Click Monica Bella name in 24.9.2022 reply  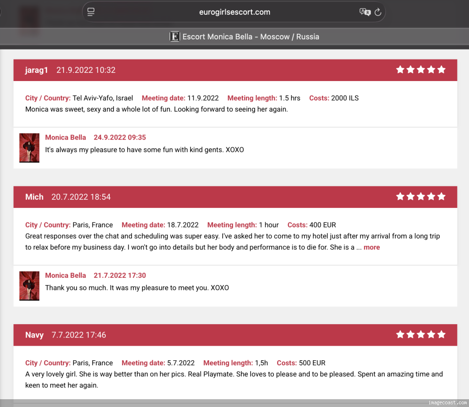[65, 137]
